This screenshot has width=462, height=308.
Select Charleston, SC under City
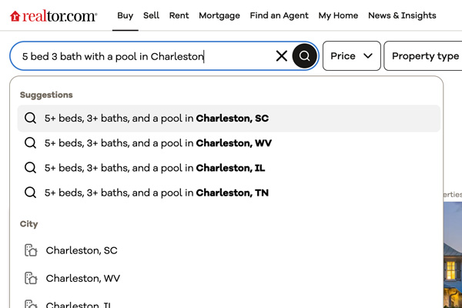[x=82, y=250]
